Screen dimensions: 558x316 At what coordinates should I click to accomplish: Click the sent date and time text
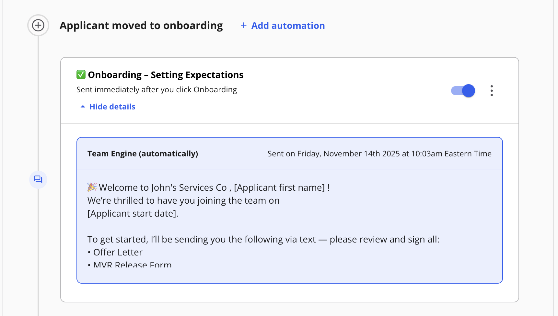[x=379, y=154]
